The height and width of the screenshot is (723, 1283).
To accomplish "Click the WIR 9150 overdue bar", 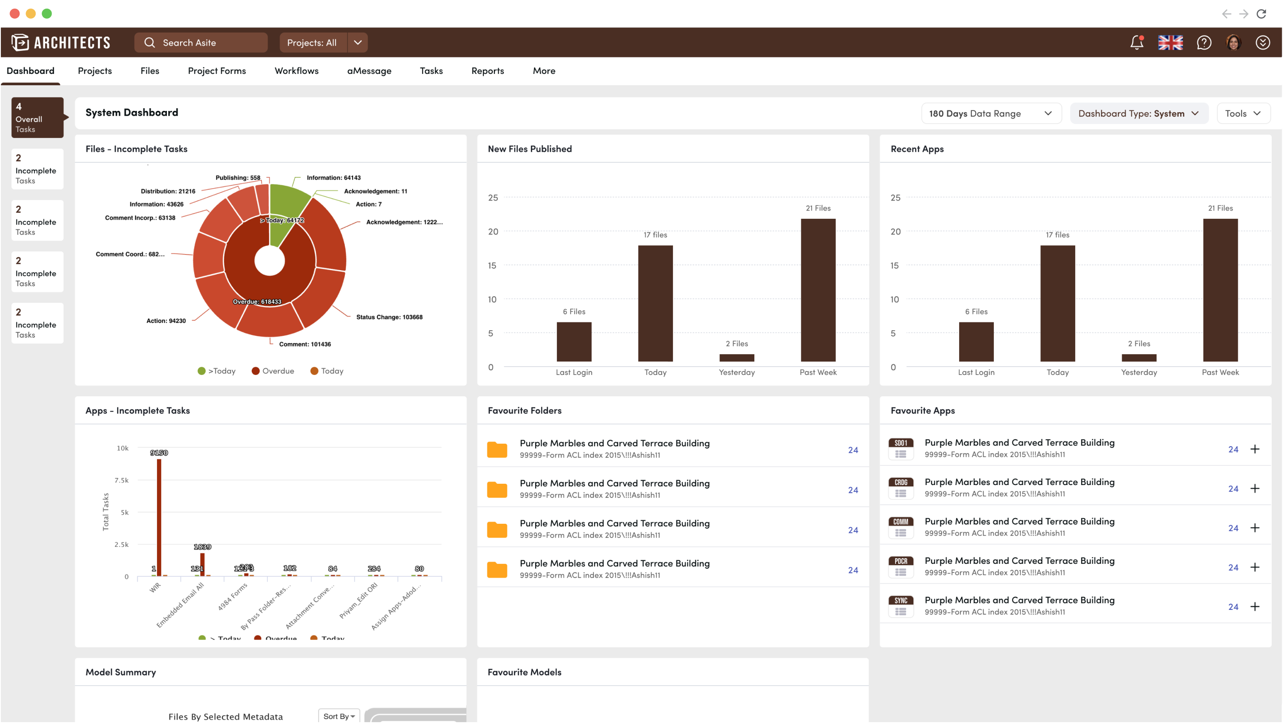I will pos(159,518).
